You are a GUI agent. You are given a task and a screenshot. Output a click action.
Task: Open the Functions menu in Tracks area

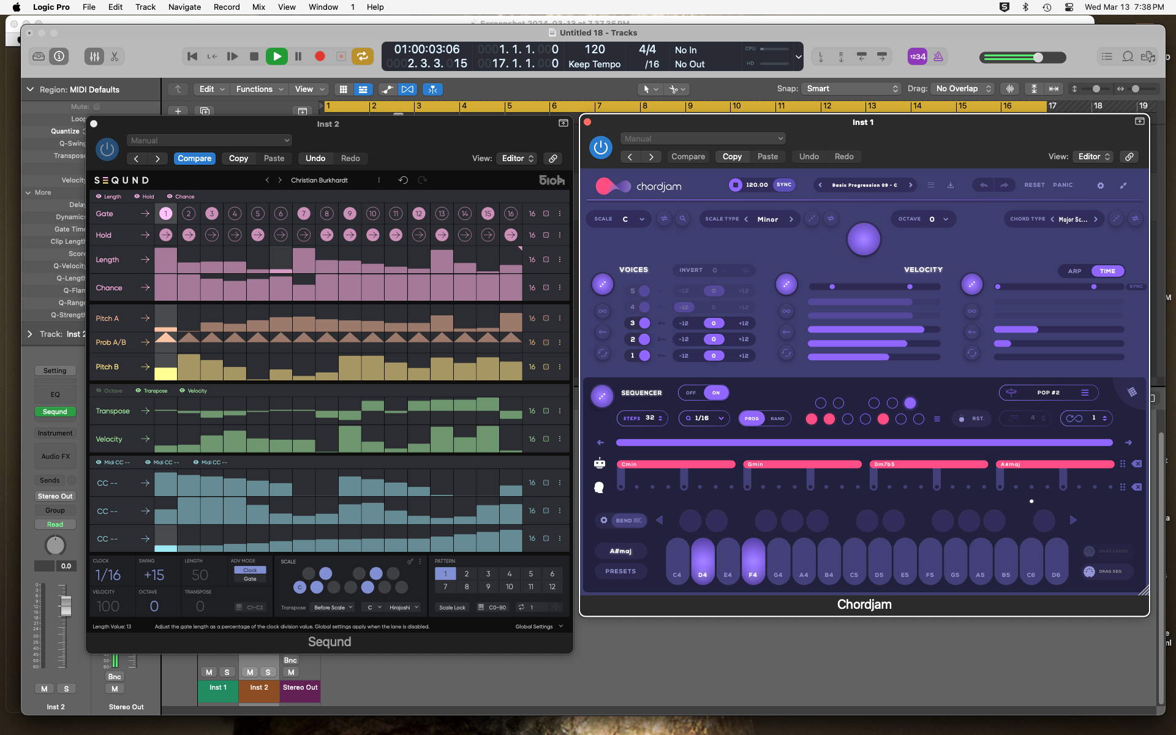pyautogui.click(x=260, y=89)
